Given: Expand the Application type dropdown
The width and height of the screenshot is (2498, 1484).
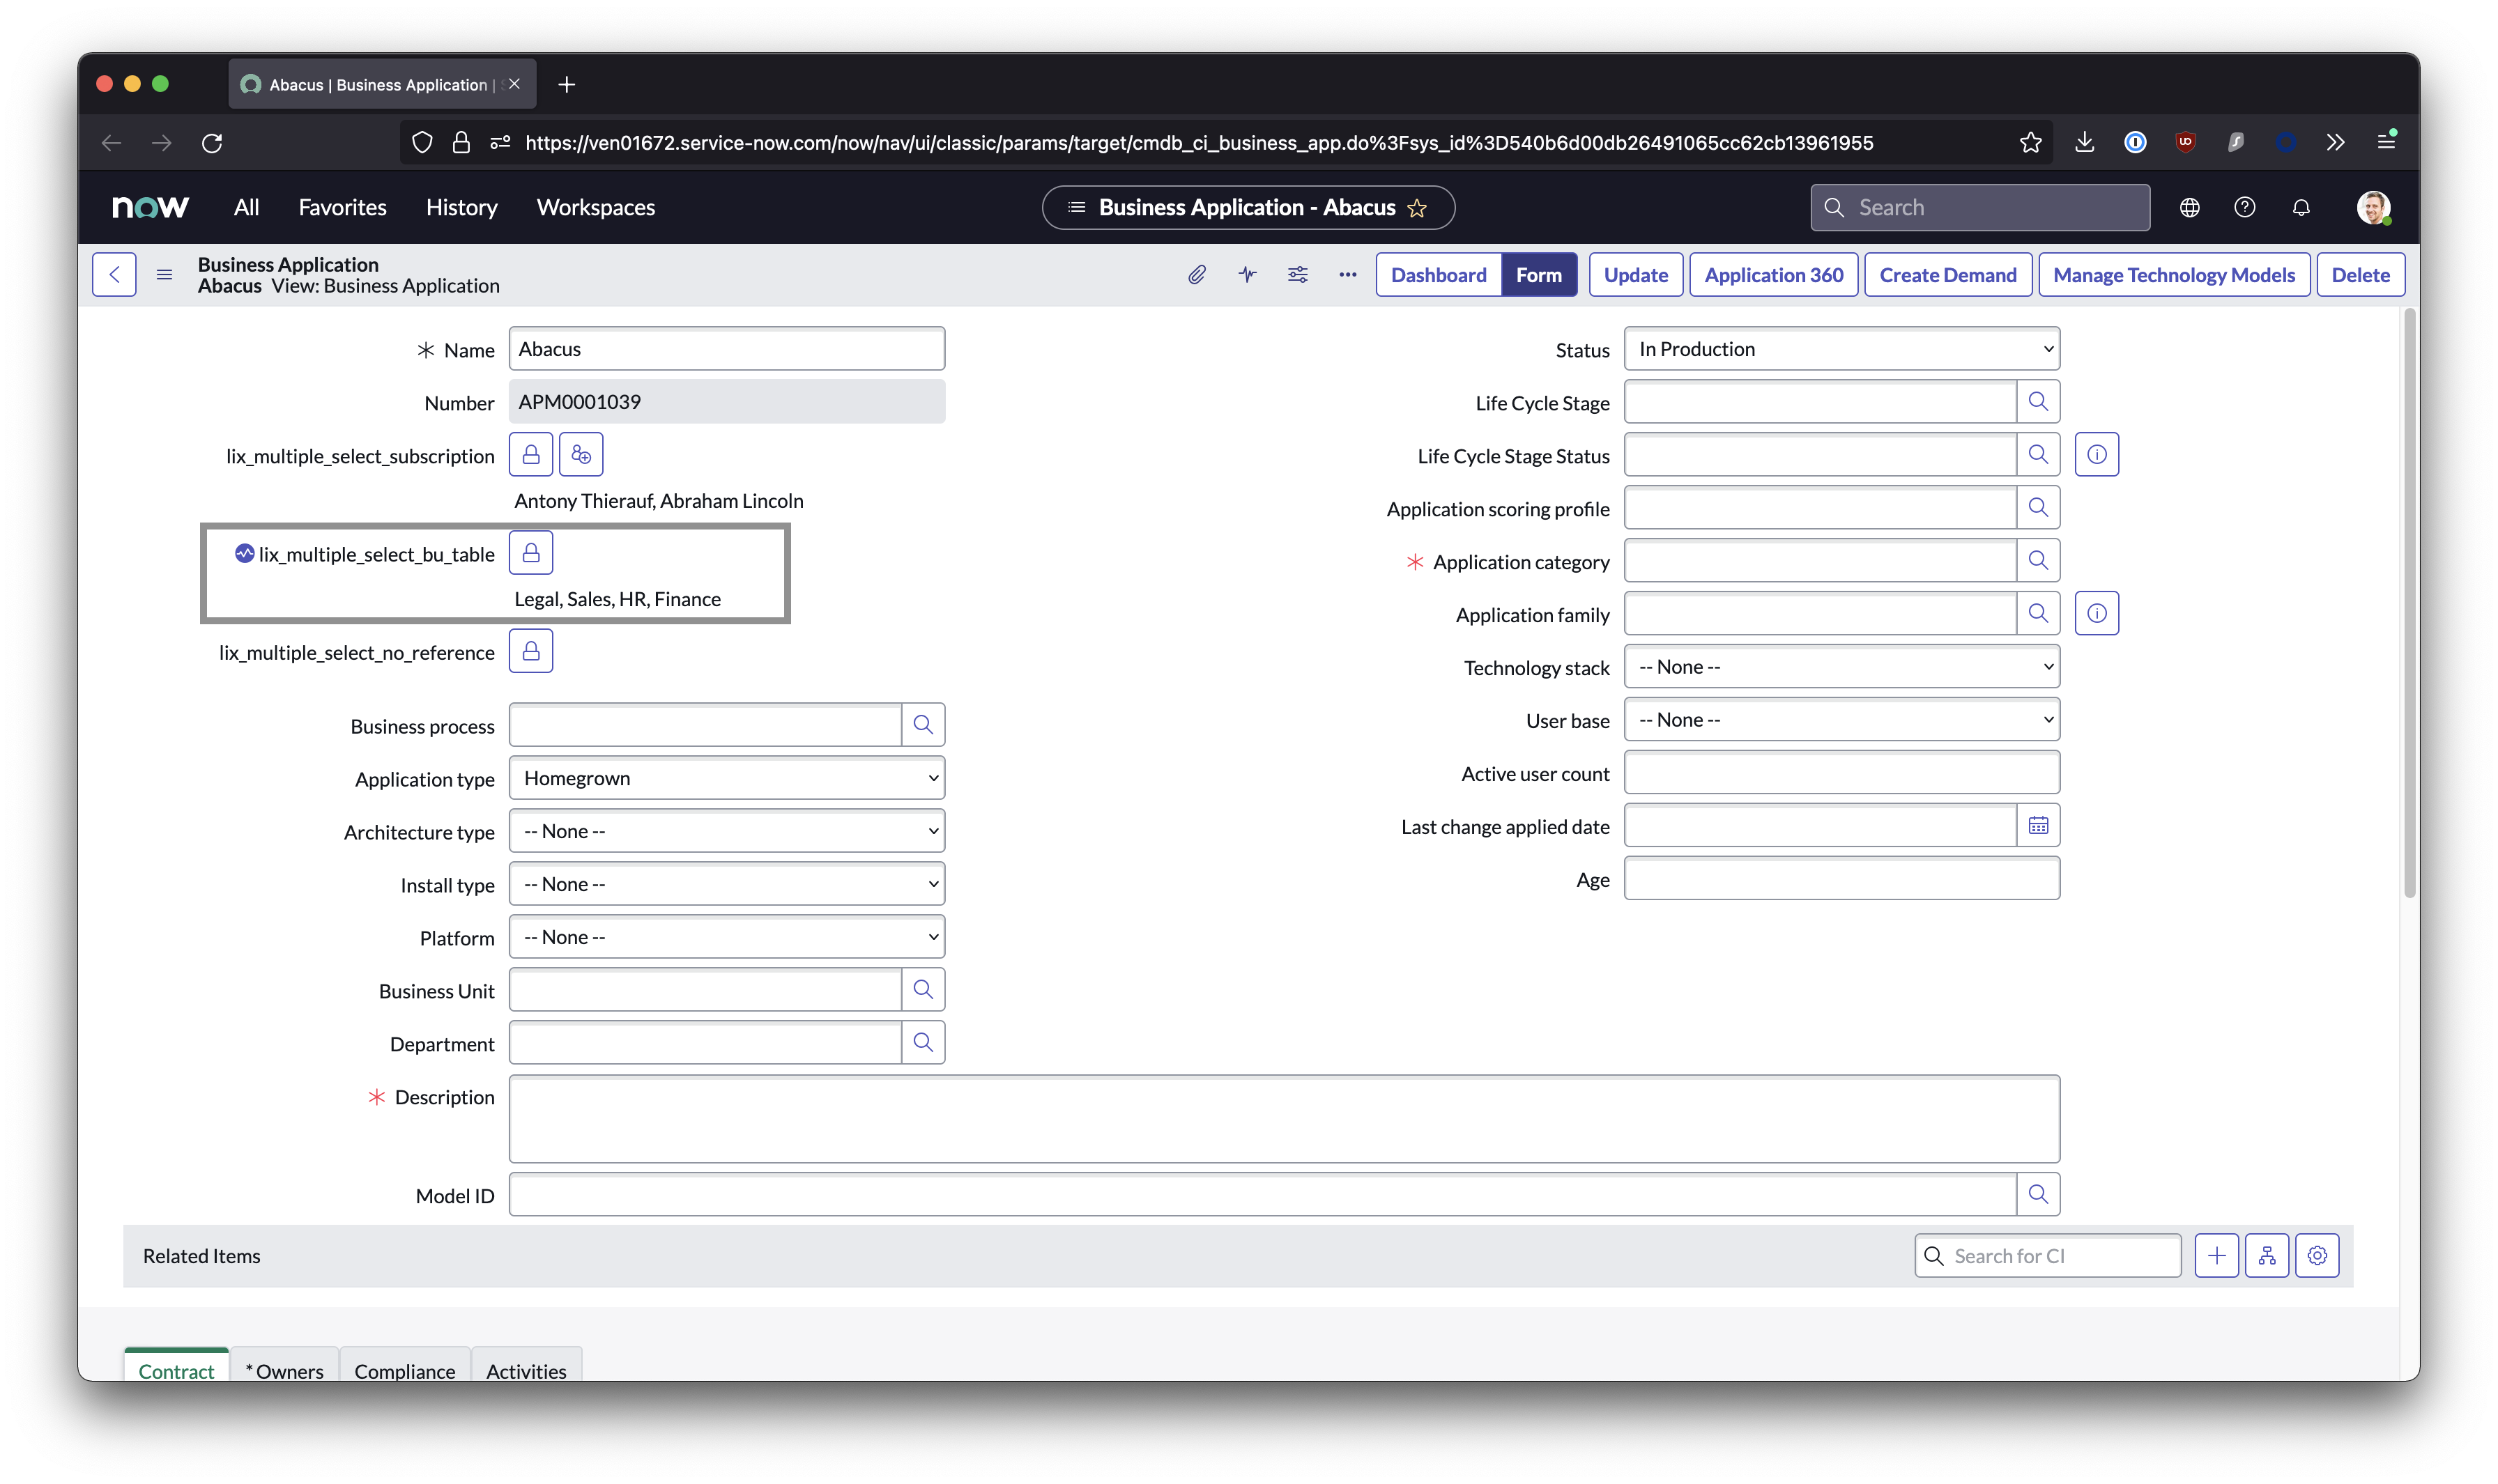Looking at the screenshot, I should pos(726,779).
